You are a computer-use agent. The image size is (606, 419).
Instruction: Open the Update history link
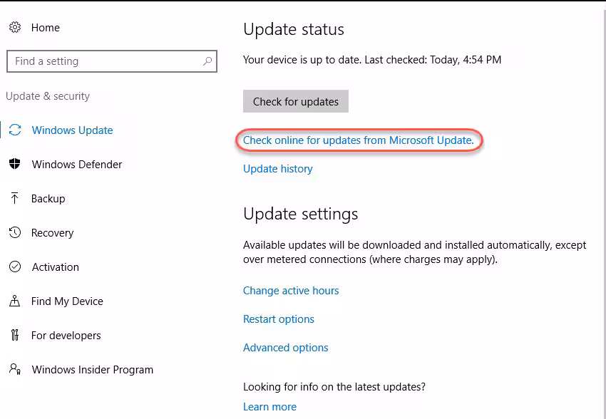click(277, 169)
